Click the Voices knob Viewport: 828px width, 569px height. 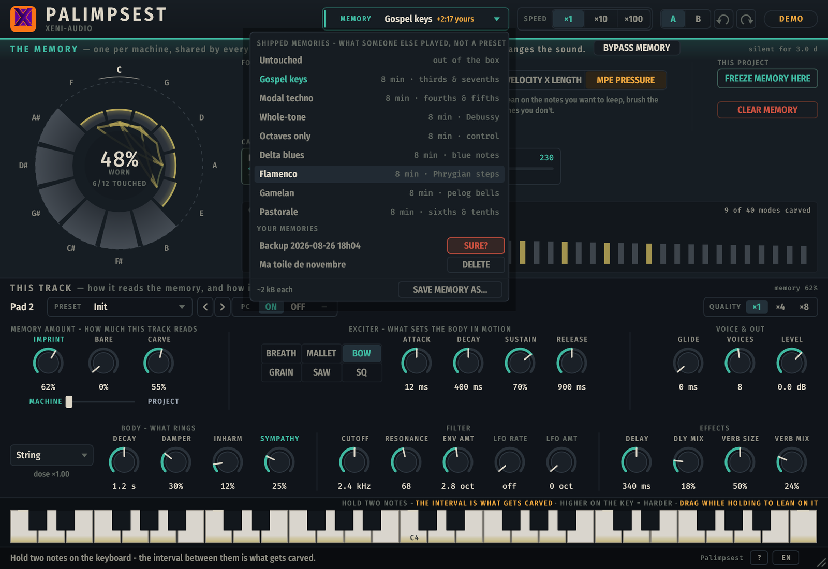[x=740, y=362]
